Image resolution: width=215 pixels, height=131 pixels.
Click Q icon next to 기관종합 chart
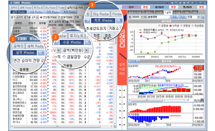click(x=129, y=114)
